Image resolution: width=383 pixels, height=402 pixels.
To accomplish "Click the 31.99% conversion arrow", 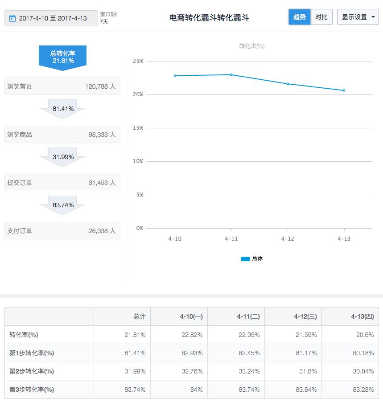I will [62, 157].
